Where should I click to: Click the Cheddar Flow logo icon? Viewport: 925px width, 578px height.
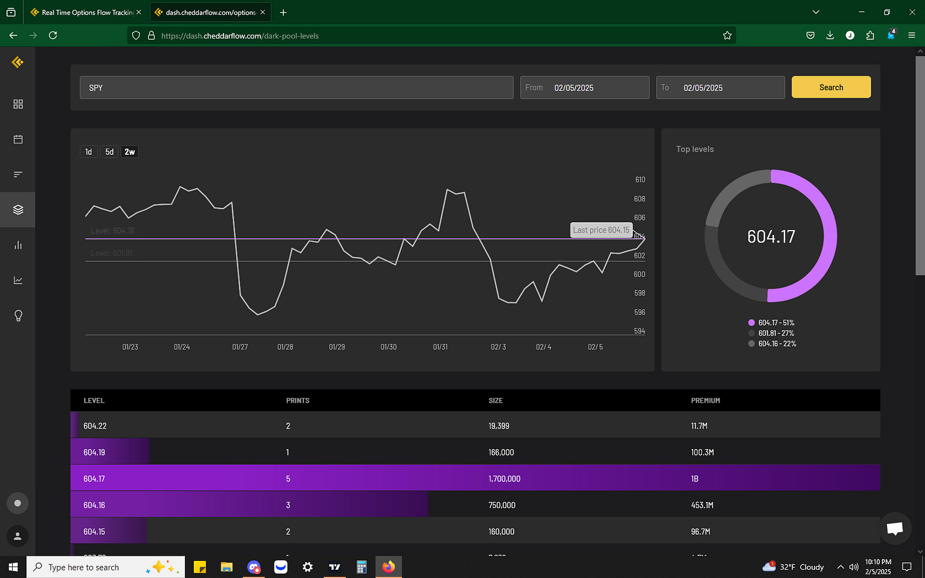pyautogui.click(x=18, y=62)
